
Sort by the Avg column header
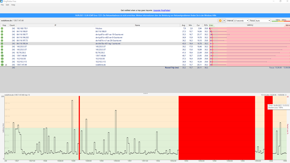tap(183, 25)
